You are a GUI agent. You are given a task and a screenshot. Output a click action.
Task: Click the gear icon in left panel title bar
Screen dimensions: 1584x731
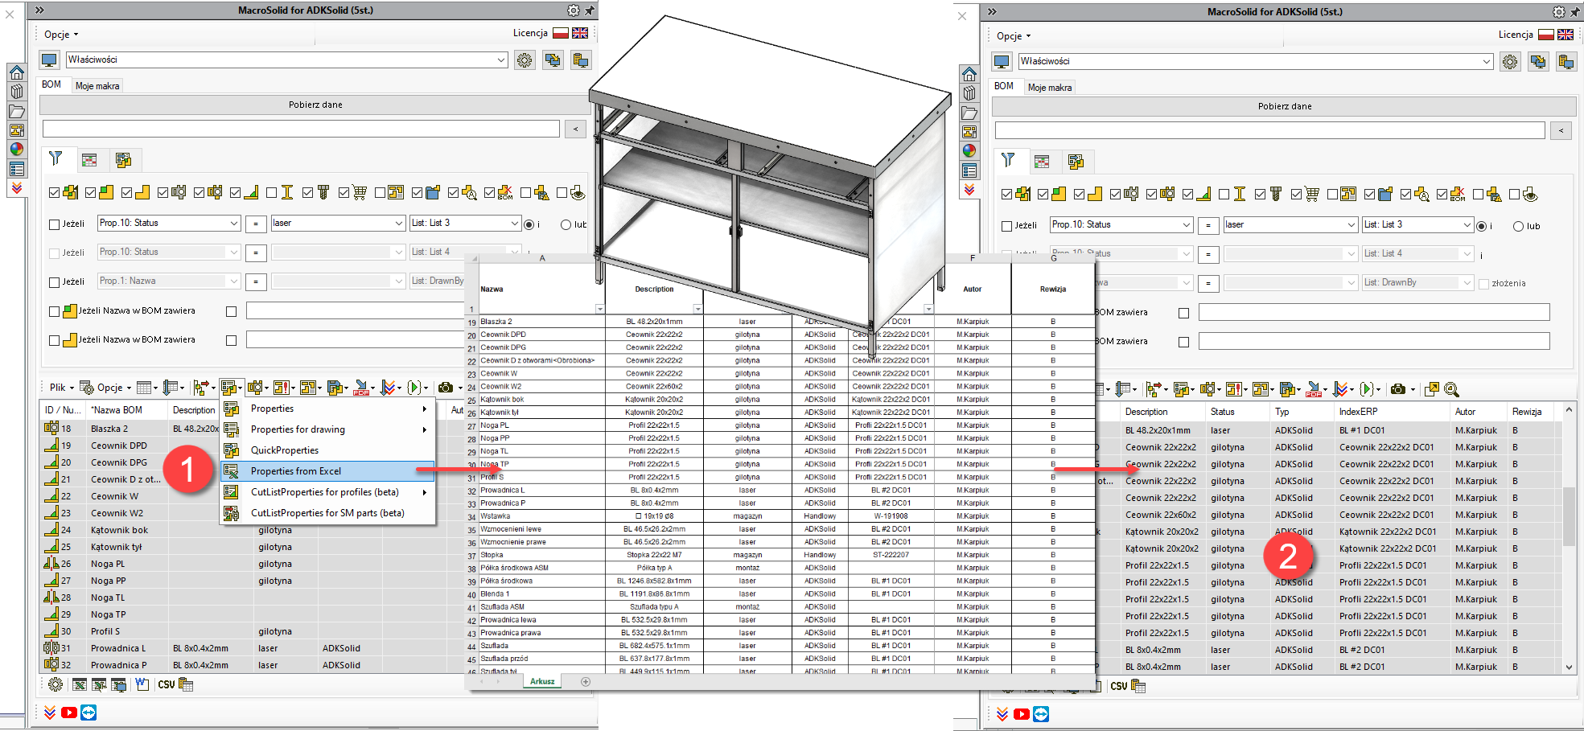point(573,10)
